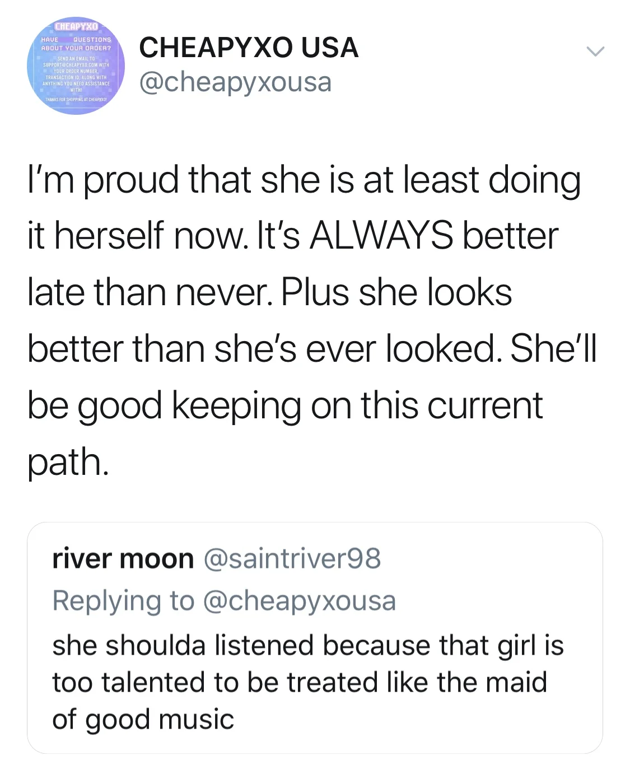The height and width of the screenshot is (770, 630).
Task: Click the "Replying to" label text
Action: click(x=123, y=600)
